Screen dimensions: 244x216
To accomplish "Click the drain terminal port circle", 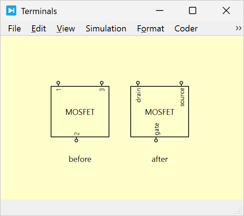I will coord(138,83).
